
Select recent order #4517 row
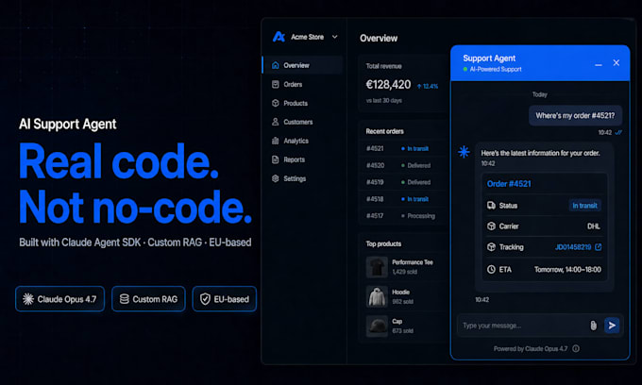402,215
